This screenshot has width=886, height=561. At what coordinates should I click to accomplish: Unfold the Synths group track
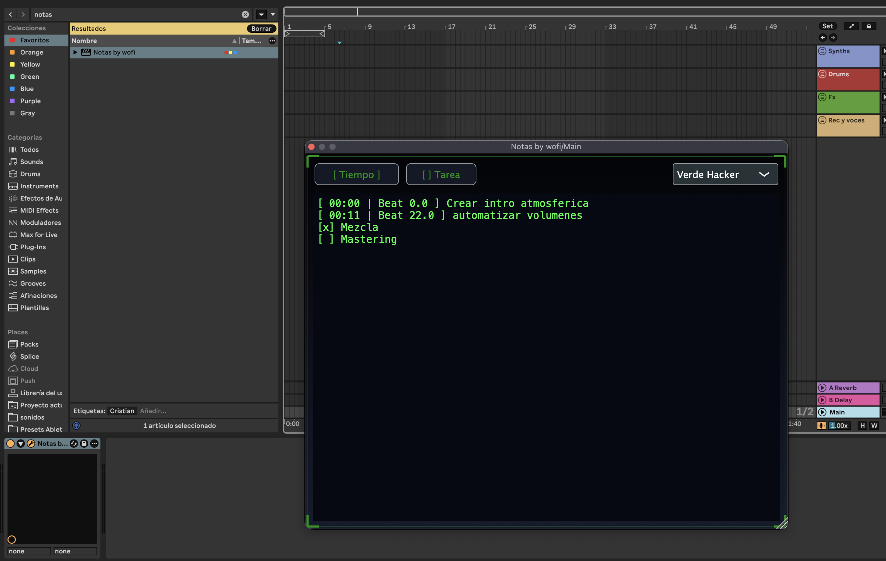[822, 51]
